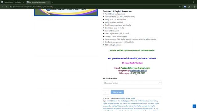
Task: Click the Driving License And Passport line
Action: pyautogui.click(x=115, y=36)
